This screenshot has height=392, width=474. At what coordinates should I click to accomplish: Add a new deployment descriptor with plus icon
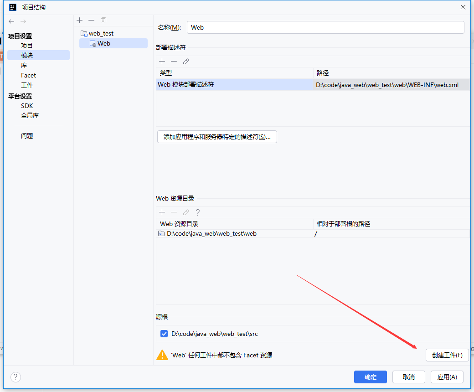tap(162, 62)
